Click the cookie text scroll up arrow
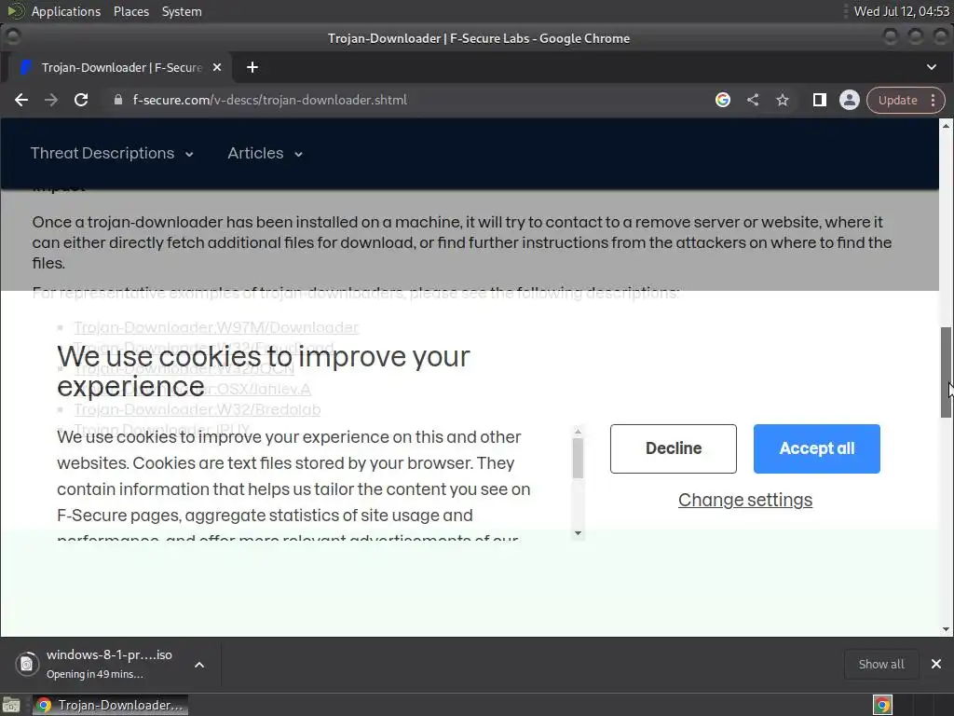 578,432
